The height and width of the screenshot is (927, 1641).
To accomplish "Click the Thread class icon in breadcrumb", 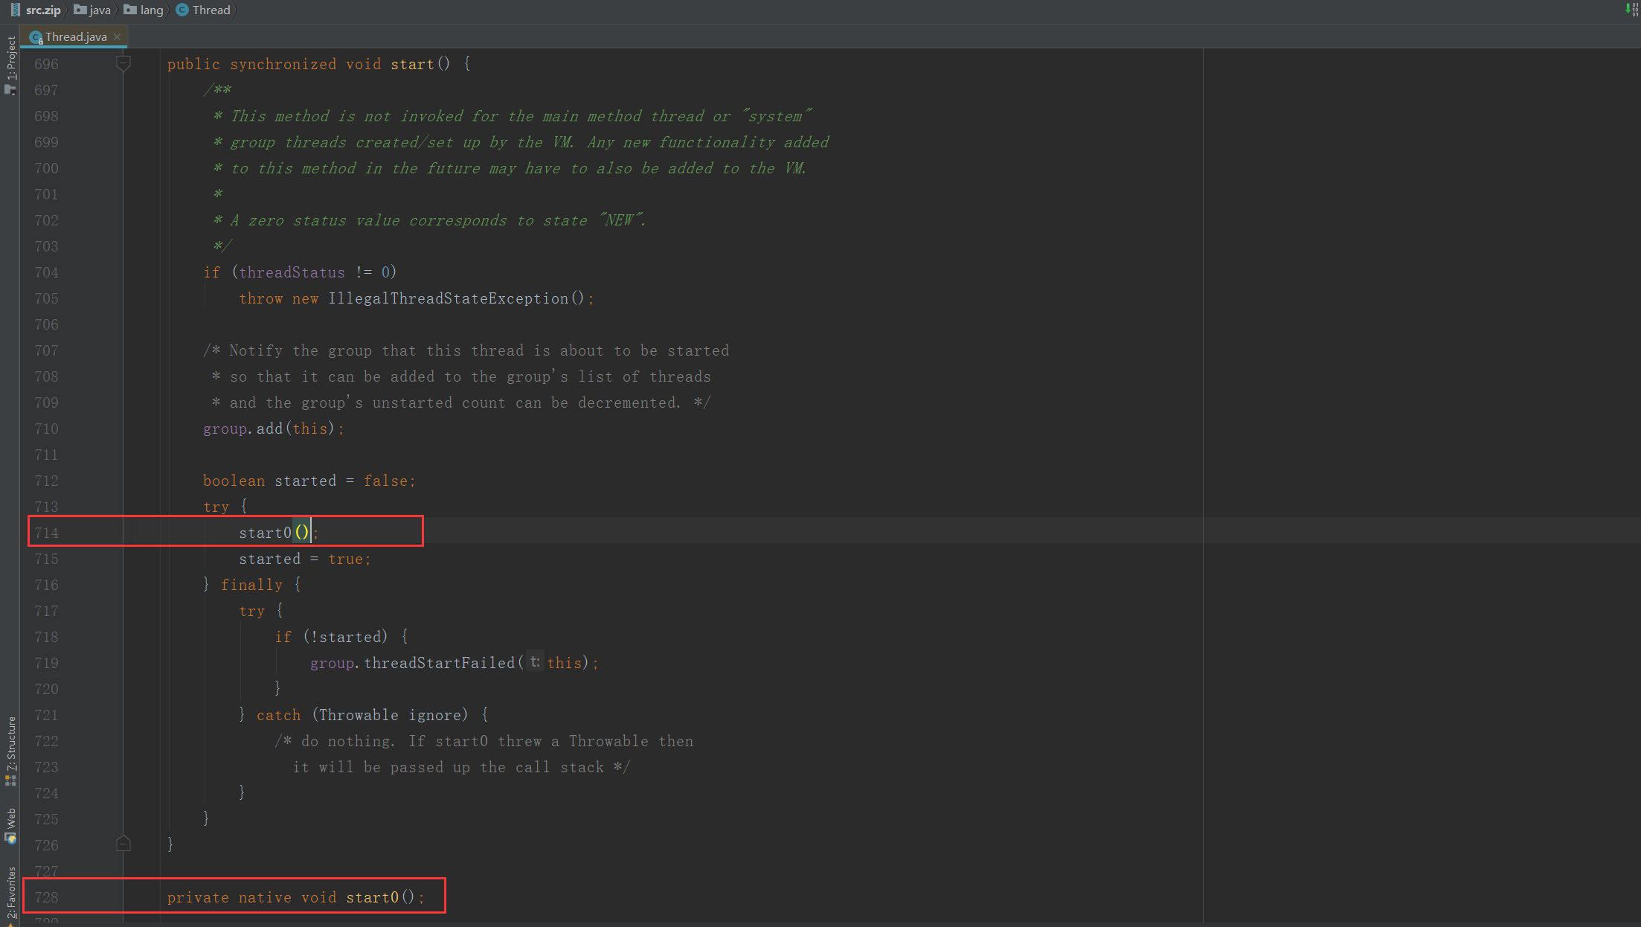I will coord(182,10).
